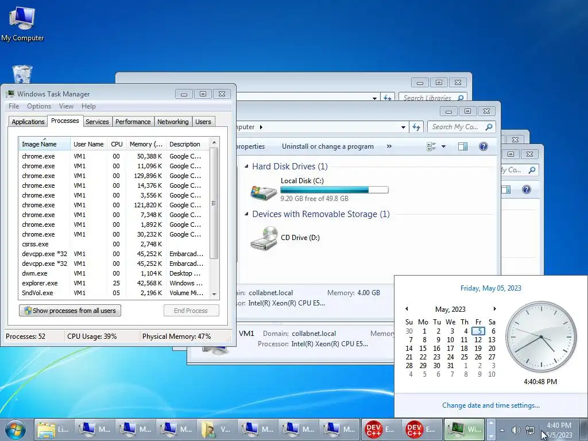
Task: Click Local Disk (C:) capacity bar
Action: click(334, 189)
